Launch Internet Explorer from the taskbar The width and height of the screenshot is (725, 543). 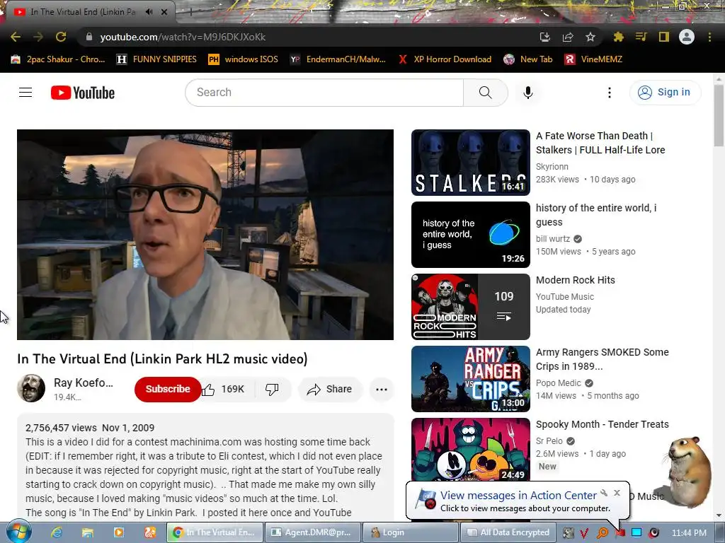[57, 532]
